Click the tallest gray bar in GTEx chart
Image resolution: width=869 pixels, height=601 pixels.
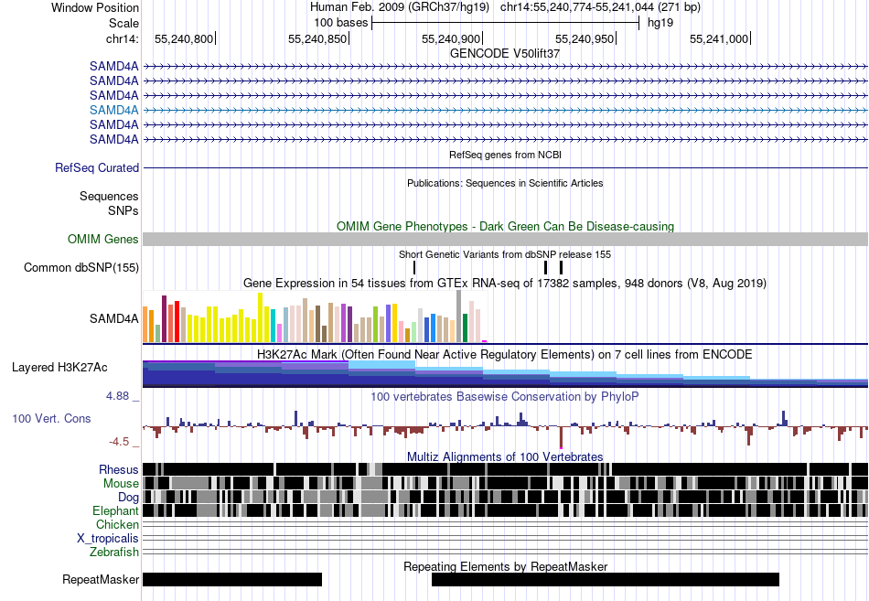point(459,316)
